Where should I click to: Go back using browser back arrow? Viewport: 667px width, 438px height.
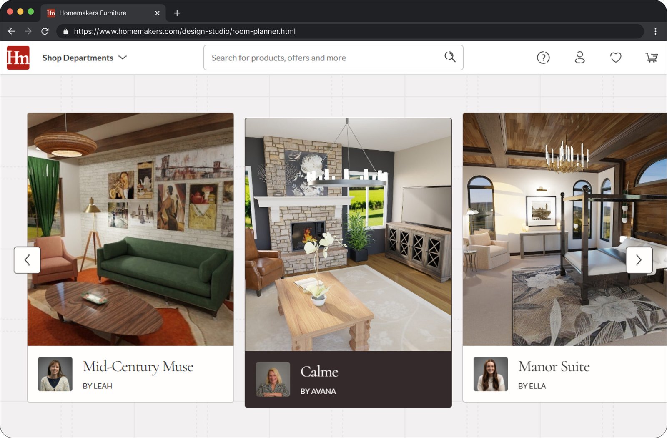coord(12,31)
